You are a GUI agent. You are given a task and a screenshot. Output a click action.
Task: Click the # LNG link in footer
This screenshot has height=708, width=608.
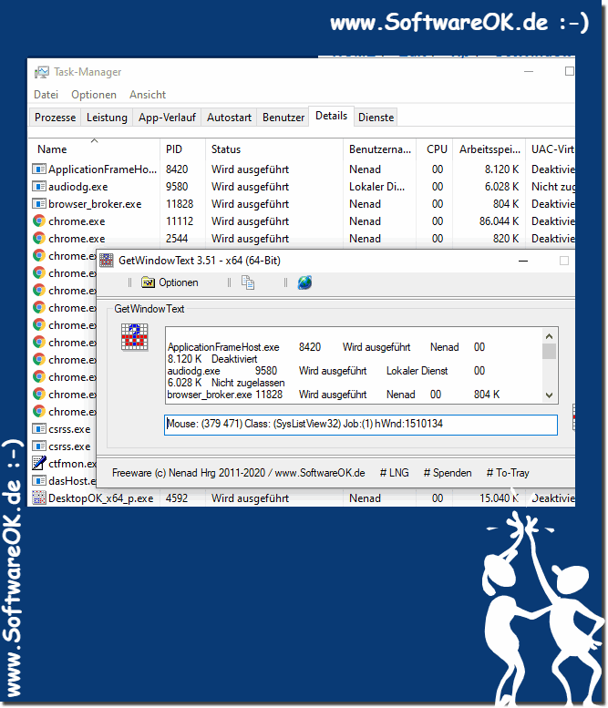[395, 473]
